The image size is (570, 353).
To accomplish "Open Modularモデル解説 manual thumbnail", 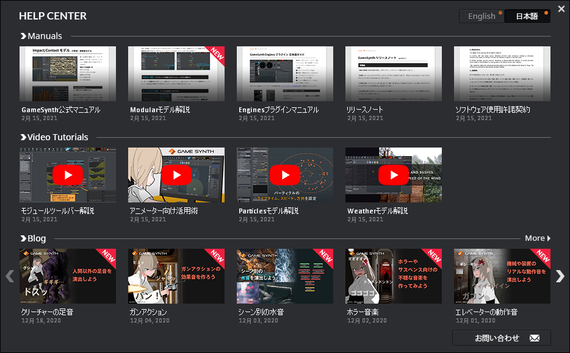I will [176, 74].
